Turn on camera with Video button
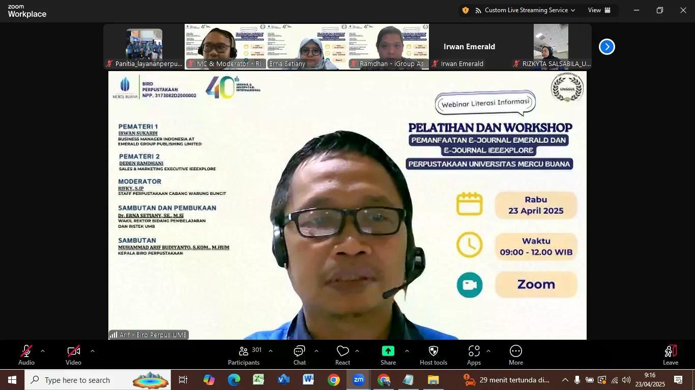 pyautogui.click(x=73, y=355)
